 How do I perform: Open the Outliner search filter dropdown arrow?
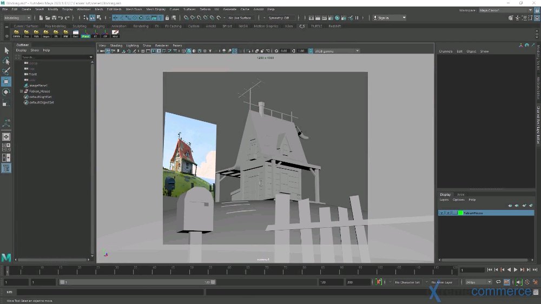[91, 57]
